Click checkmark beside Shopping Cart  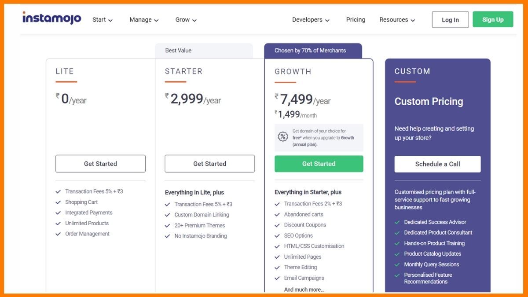tap(58, 202)
